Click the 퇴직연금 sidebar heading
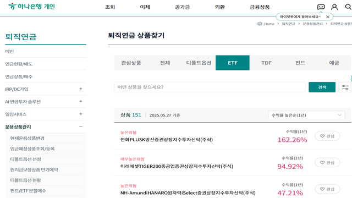The image size is (352, 198). click(x=21, y=37)
